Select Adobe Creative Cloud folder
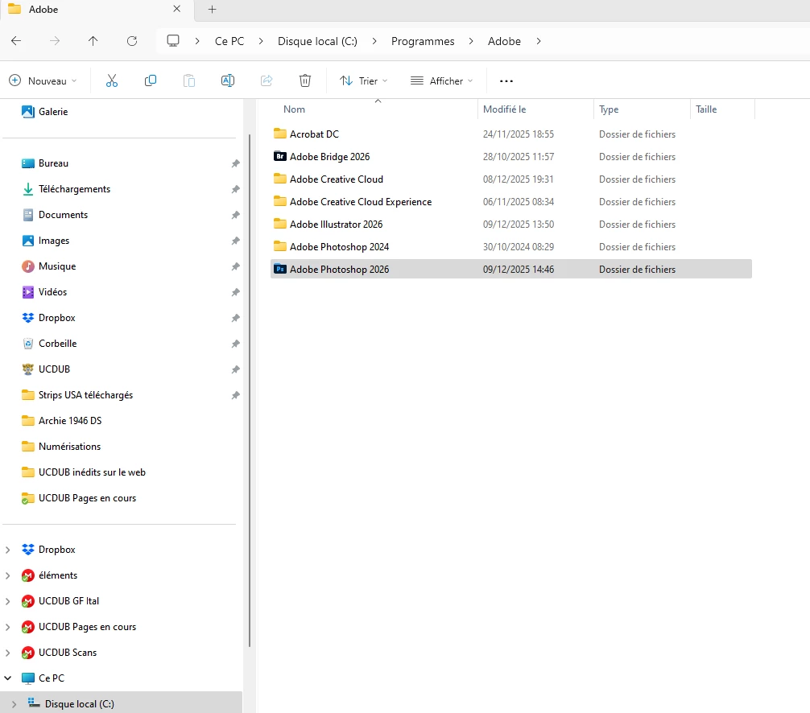 click(337, 179)
